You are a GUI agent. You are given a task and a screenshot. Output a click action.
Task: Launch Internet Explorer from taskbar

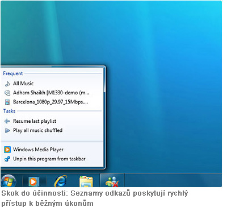61,181
